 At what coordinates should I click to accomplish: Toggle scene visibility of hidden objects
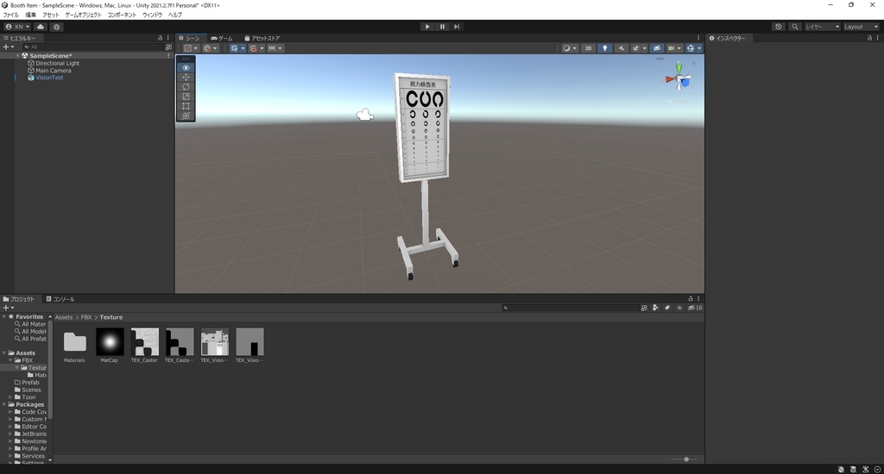coord(657,48)
